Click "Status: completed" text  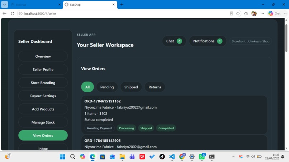coord(99,119)
